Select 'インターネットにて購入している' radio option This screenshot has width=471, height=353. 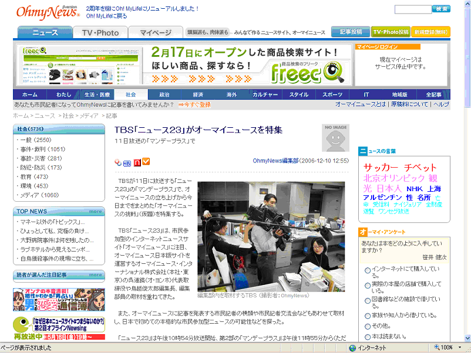[368, 270]
